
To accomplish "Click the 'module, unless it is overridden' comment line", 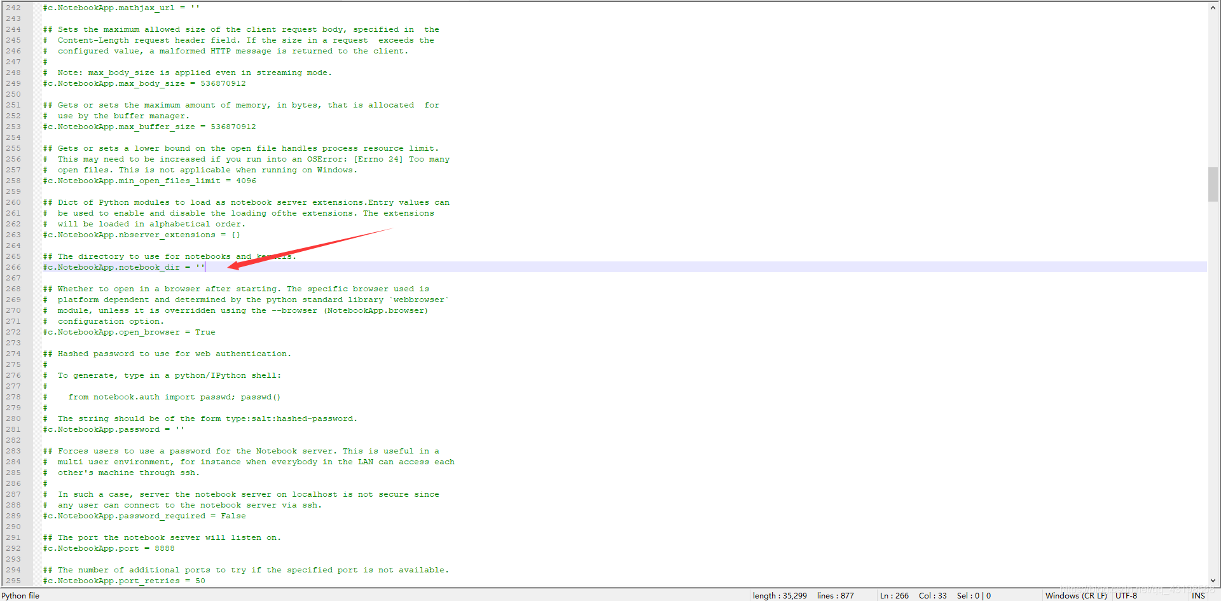I will 236,310.
